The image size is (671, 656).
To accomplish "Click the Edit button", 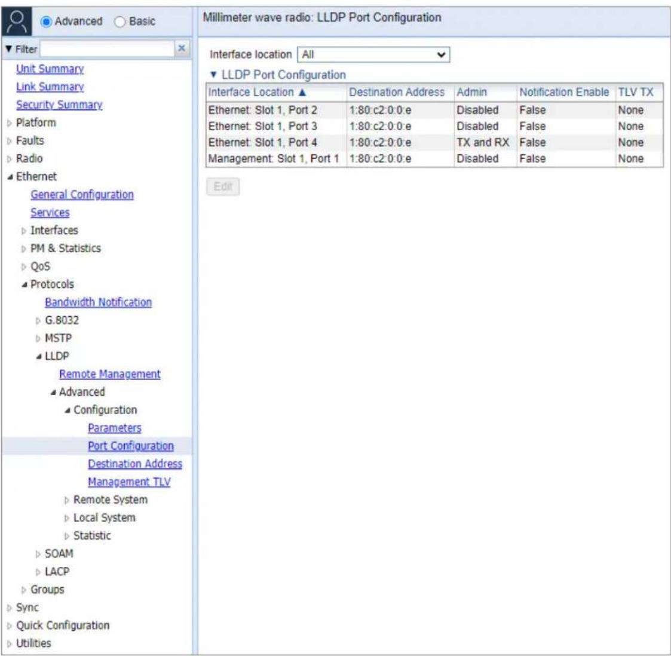I will (223, 186).
